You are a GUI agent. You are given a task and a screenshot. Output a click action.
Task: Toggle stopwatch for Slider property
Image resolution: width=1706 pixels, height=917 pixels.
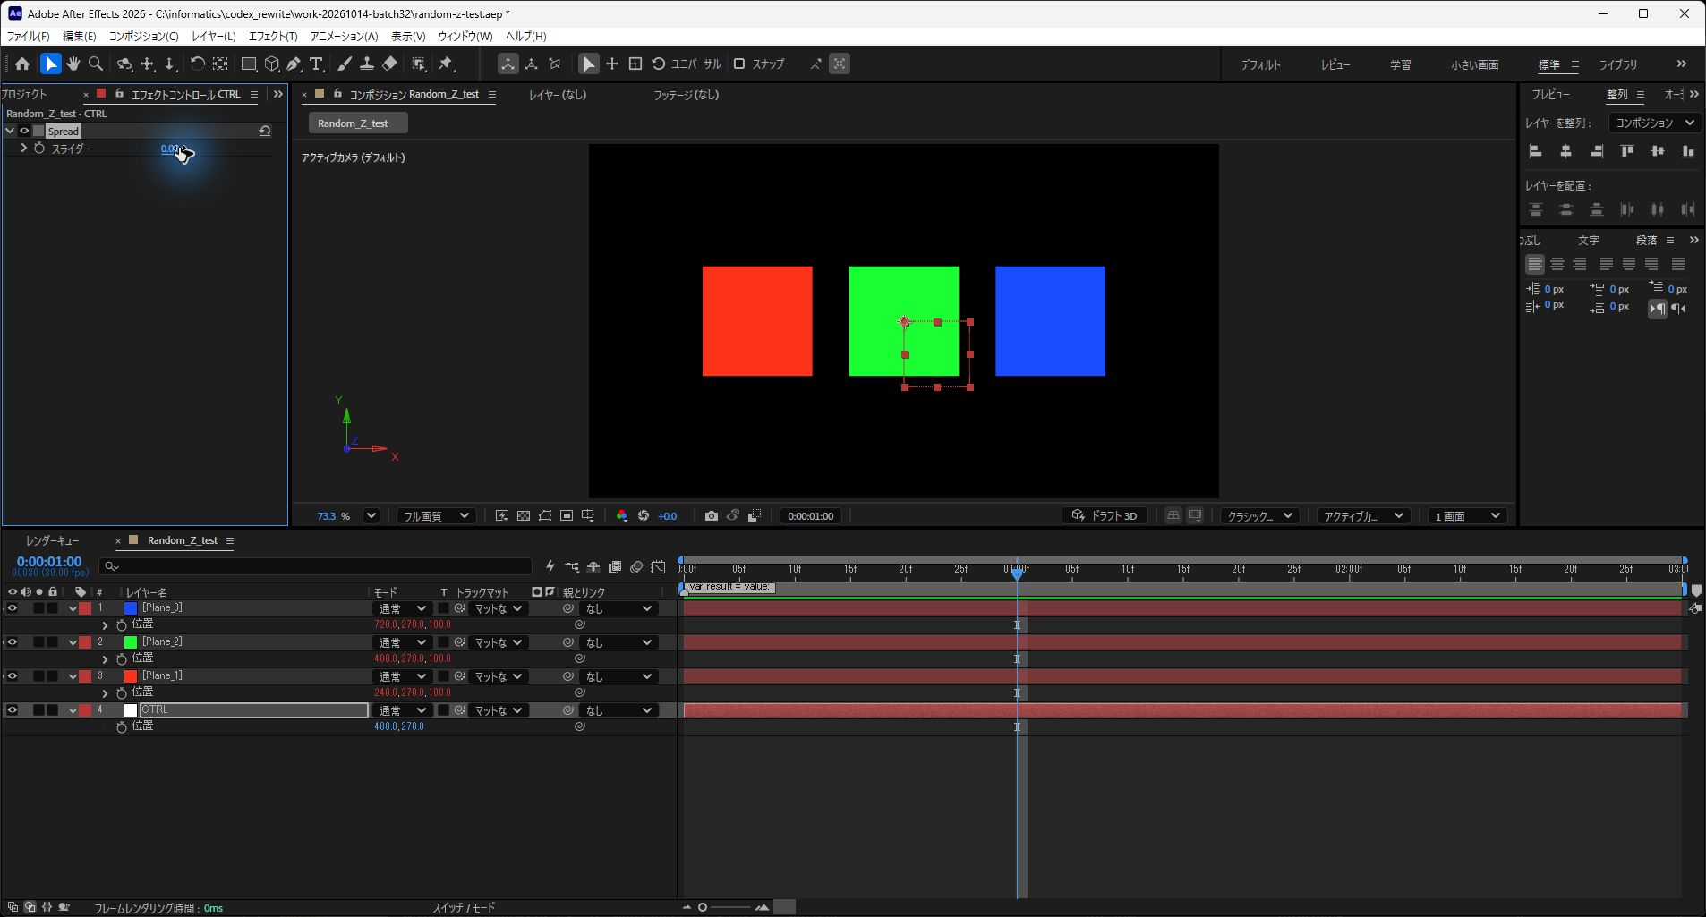click(39, 149)
